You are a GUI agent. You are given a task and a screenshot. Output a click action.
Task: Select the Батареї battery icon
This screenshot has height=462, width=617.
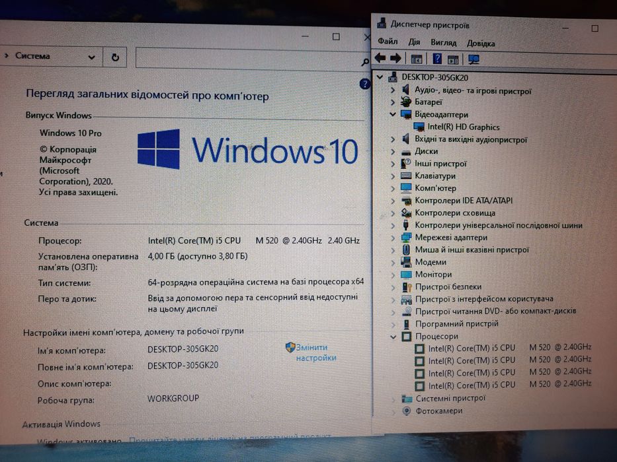pyautogui.click(x=405, y=102)
